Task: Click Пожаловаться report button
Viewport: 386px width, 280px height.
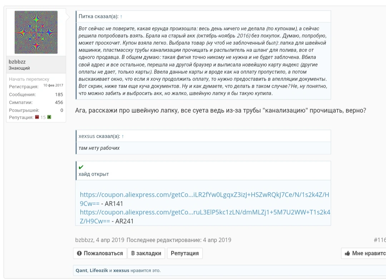Action: 100,253
